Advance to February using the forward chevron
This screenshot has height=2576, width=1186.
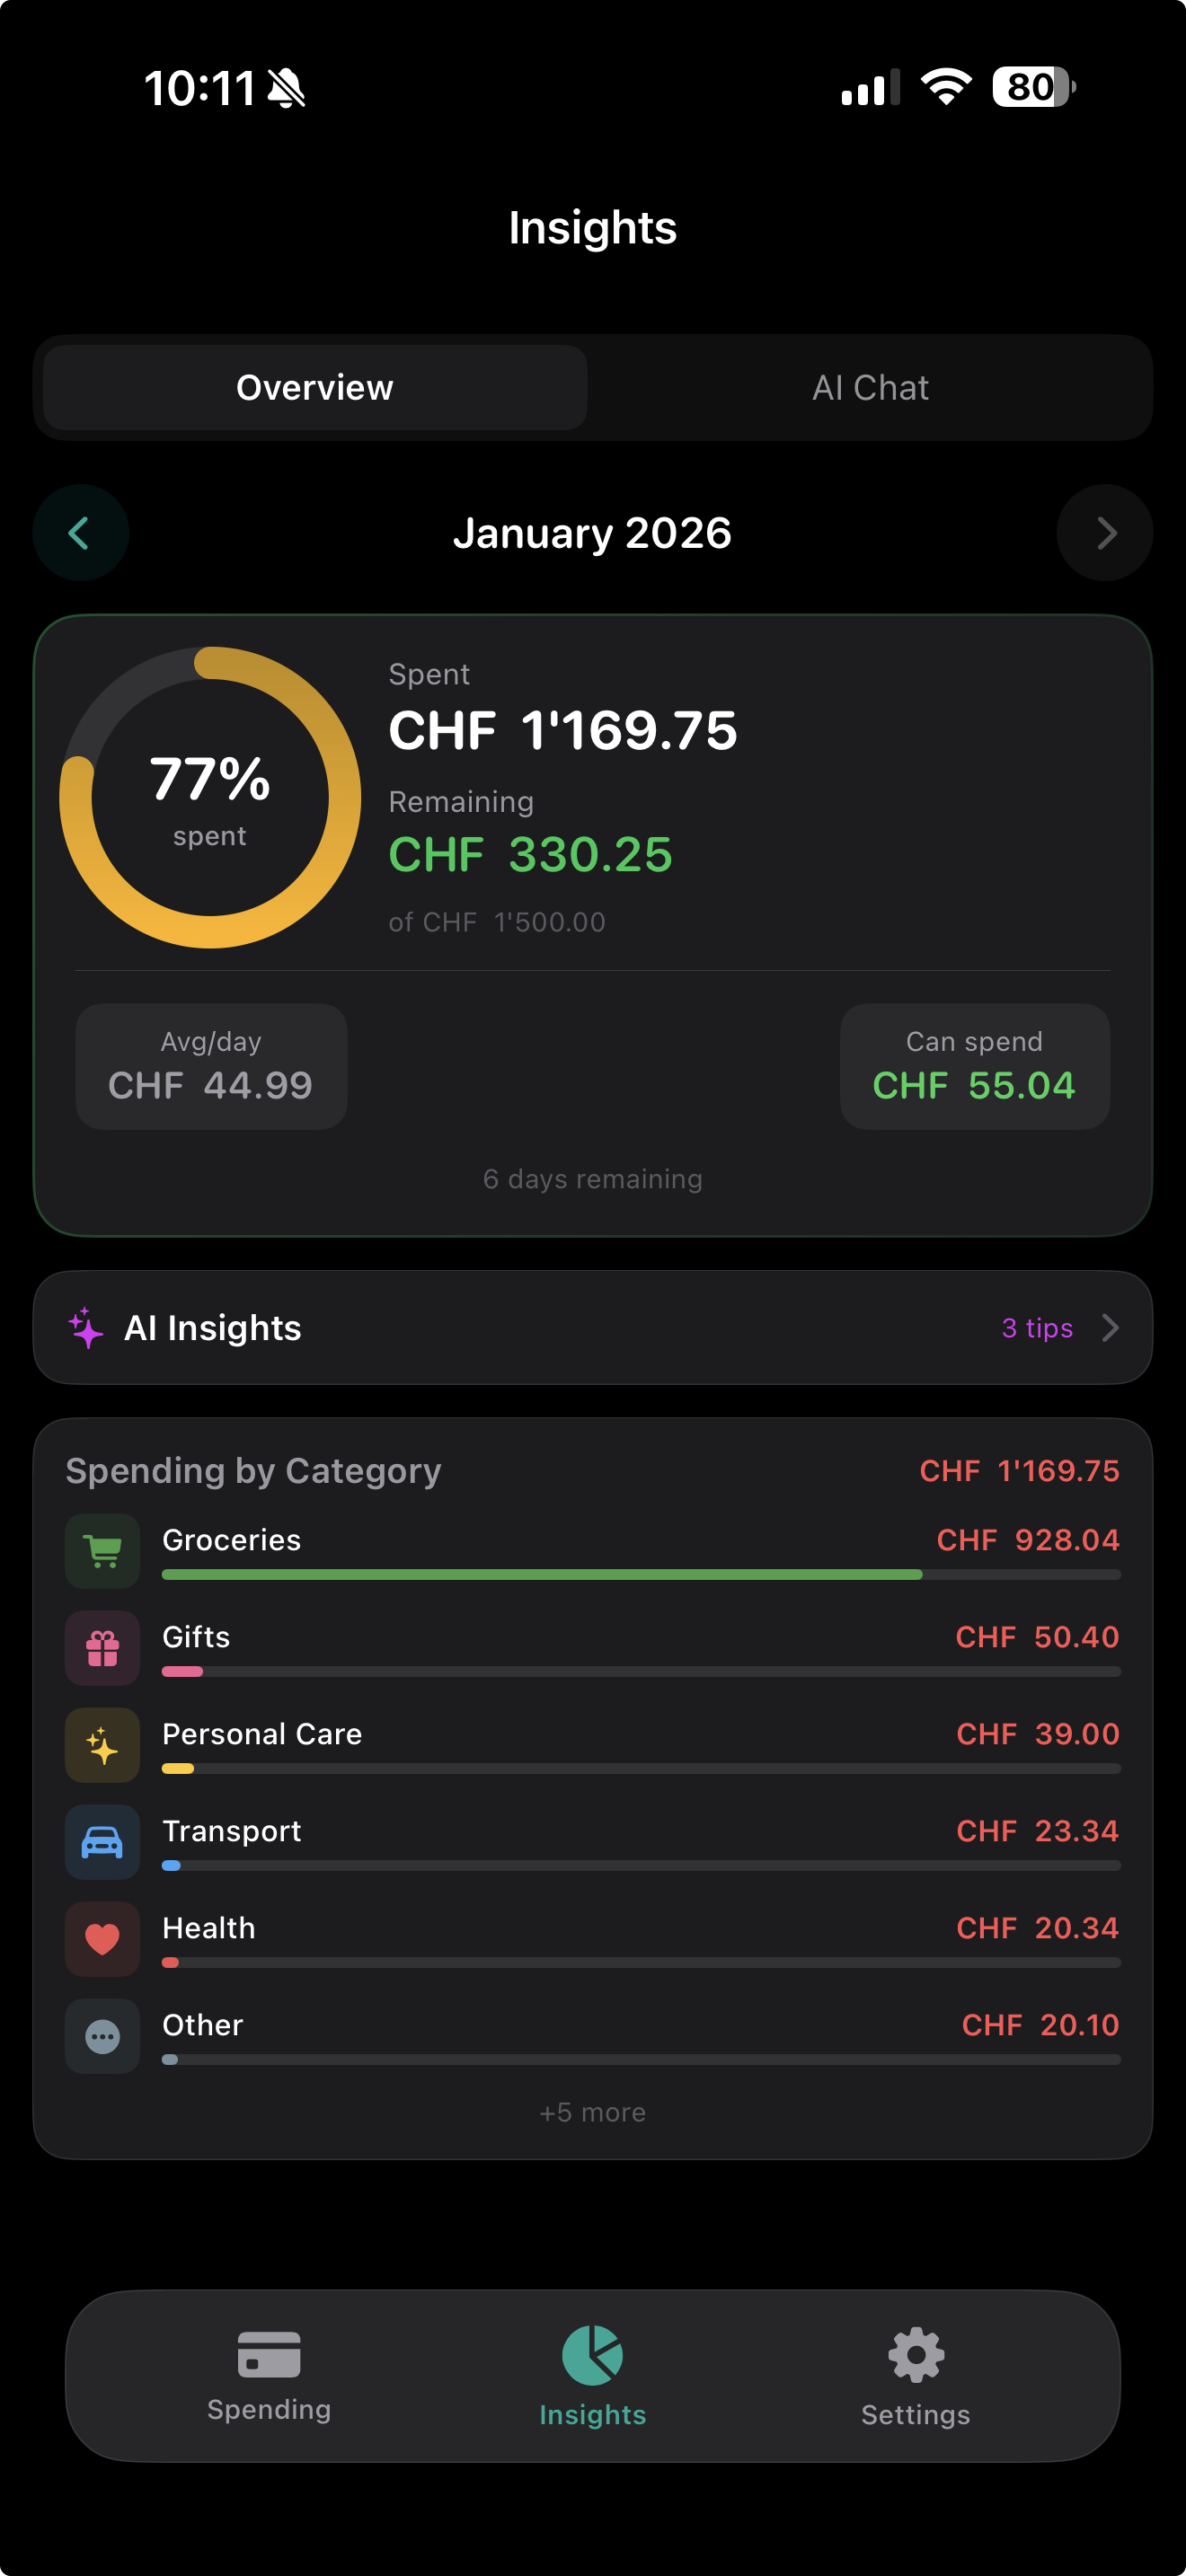pyautogui.click(x=1104, y=532)
